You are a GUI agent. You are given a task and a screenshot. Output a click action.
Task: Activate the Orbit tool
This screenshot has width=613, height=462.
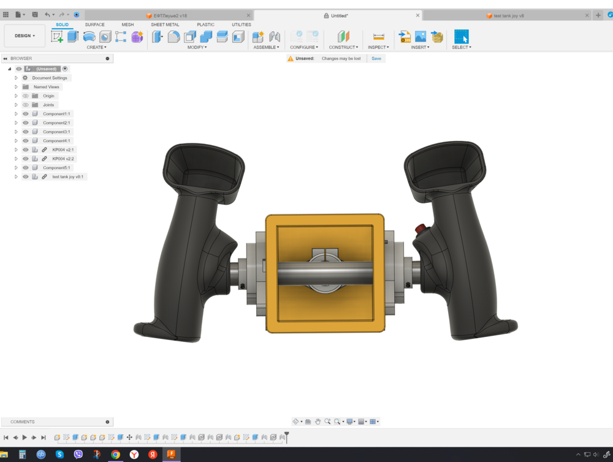point(296,421)
